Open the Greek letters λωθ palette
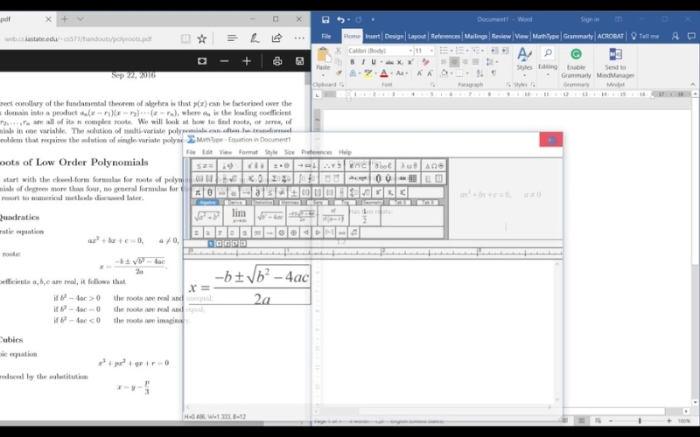This screenshot has height=437, width=700. click(x=408, y=165)
